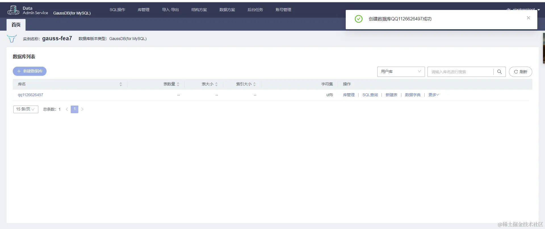Click SQL查询 link for qq1126626497
This screenshot has height=229, width=545.
point(370,95)
